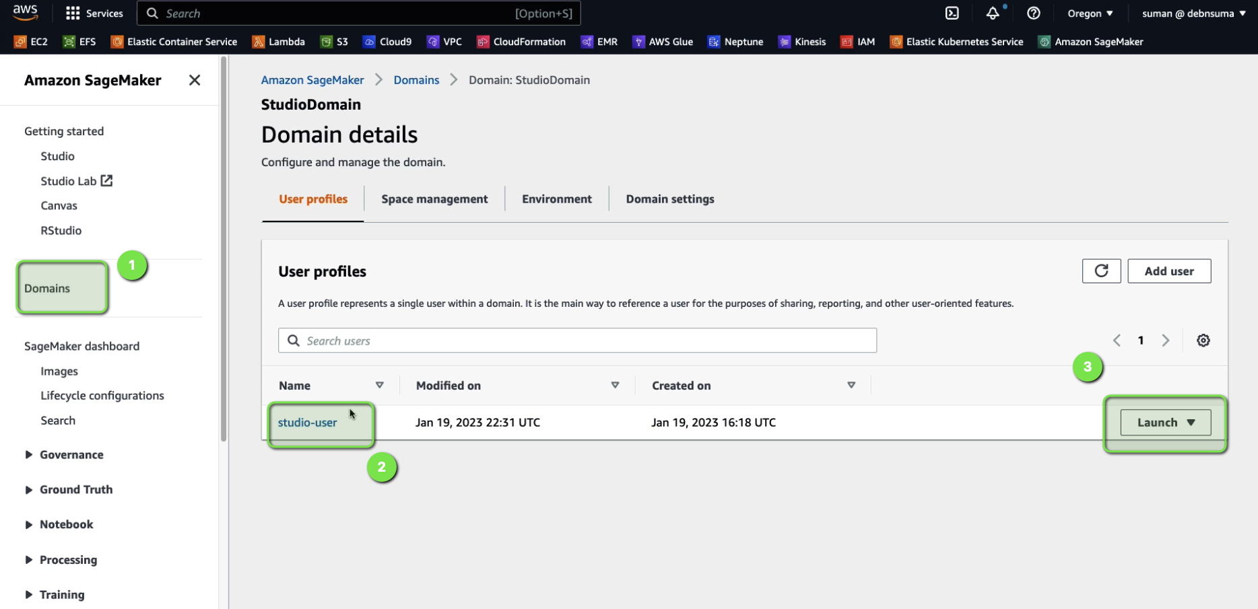Go to next page of user profiles
This screenshot has height=609, width=1258.
[x=1165, y=341]
